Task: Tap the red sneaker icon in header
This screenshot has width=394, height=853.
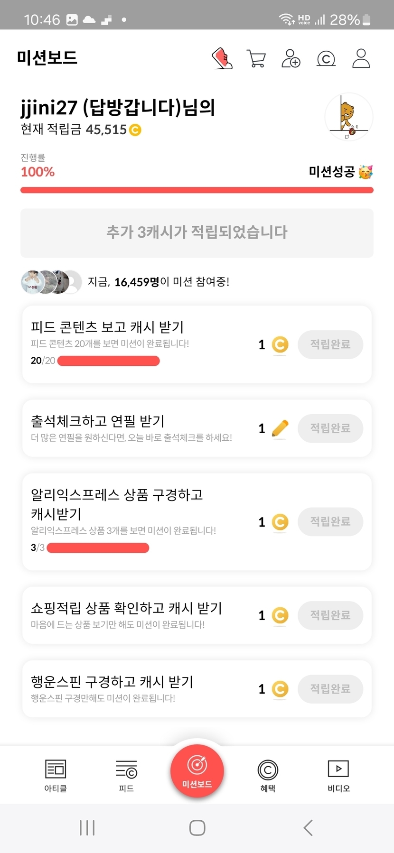Action: pyautogui.click(x=222, y=58)
